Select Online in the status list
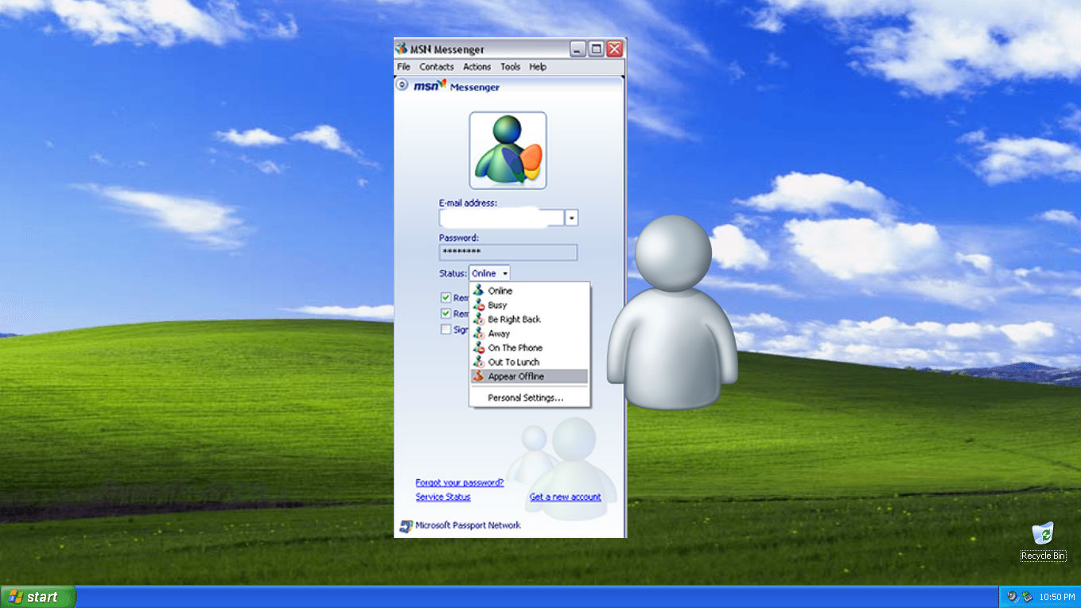Viewport: 1081px width, 608px height. click(530, 291)
